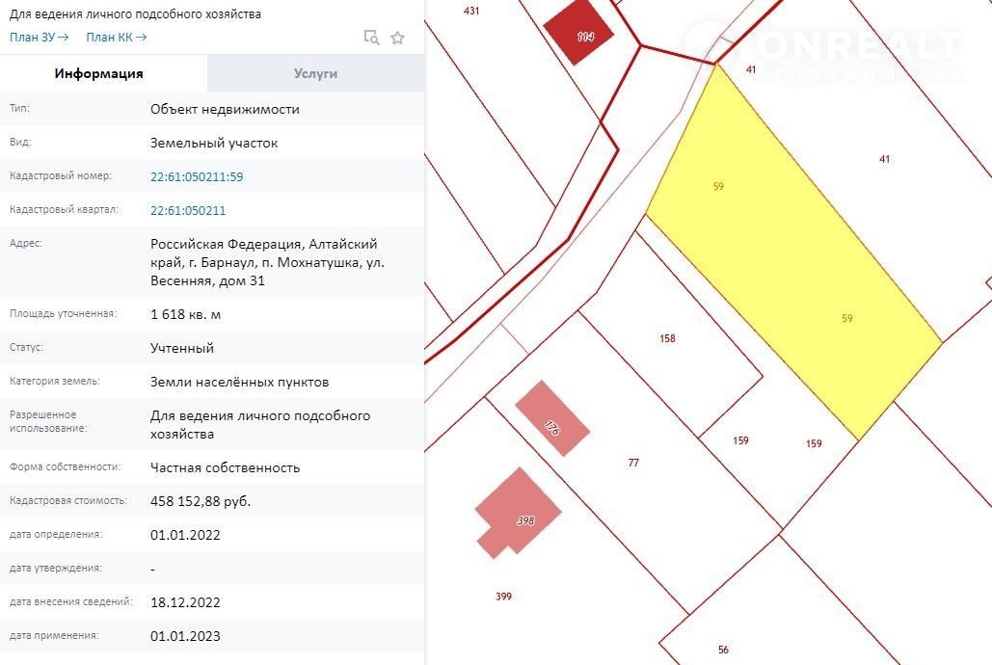The width and height of the screenshot is (992, 665).
Task: Open cadastral quarter 22:61:050211 link
Action: click(188, 210)
